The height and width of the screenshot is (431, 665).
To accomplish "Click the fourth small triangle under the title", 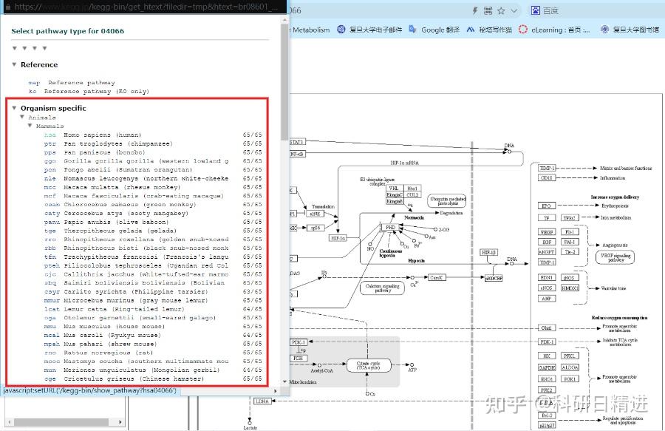I will (x=45, y=48).
